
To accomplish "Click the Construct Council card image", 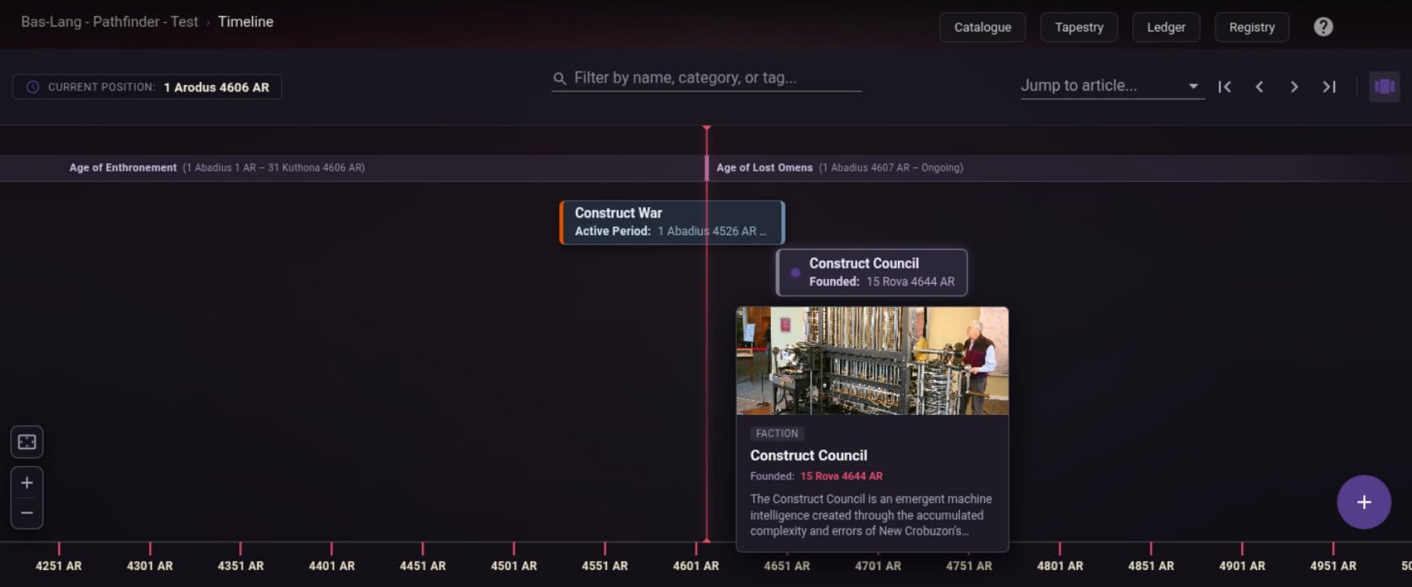I will pyautogui.click(x=872, y=361).
